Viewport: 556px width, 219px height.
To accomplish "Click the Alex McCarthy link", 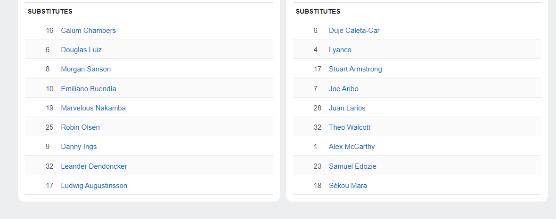I will [352, 147].
